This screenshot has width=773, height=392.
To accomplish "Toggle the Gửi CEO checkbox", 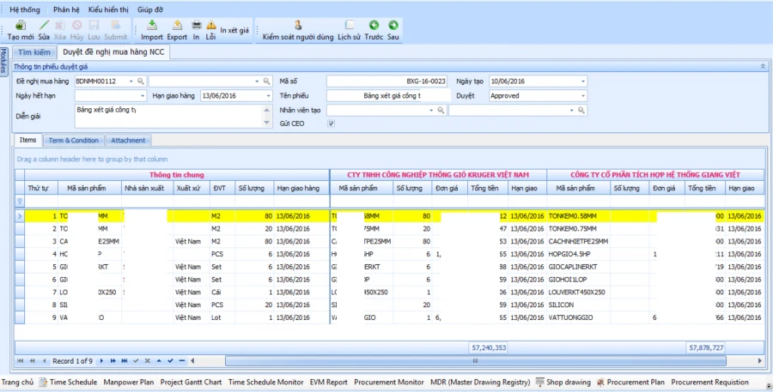I will (x=332, y=124).
